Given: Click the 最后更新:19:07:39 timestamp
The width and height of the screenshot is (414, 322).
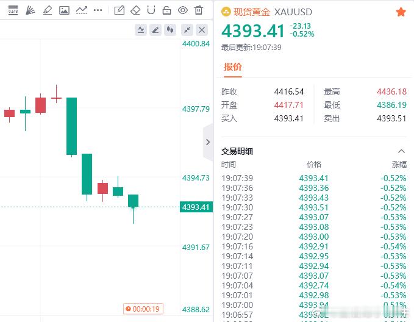Looking at the screenshot, I should (251, 48).
